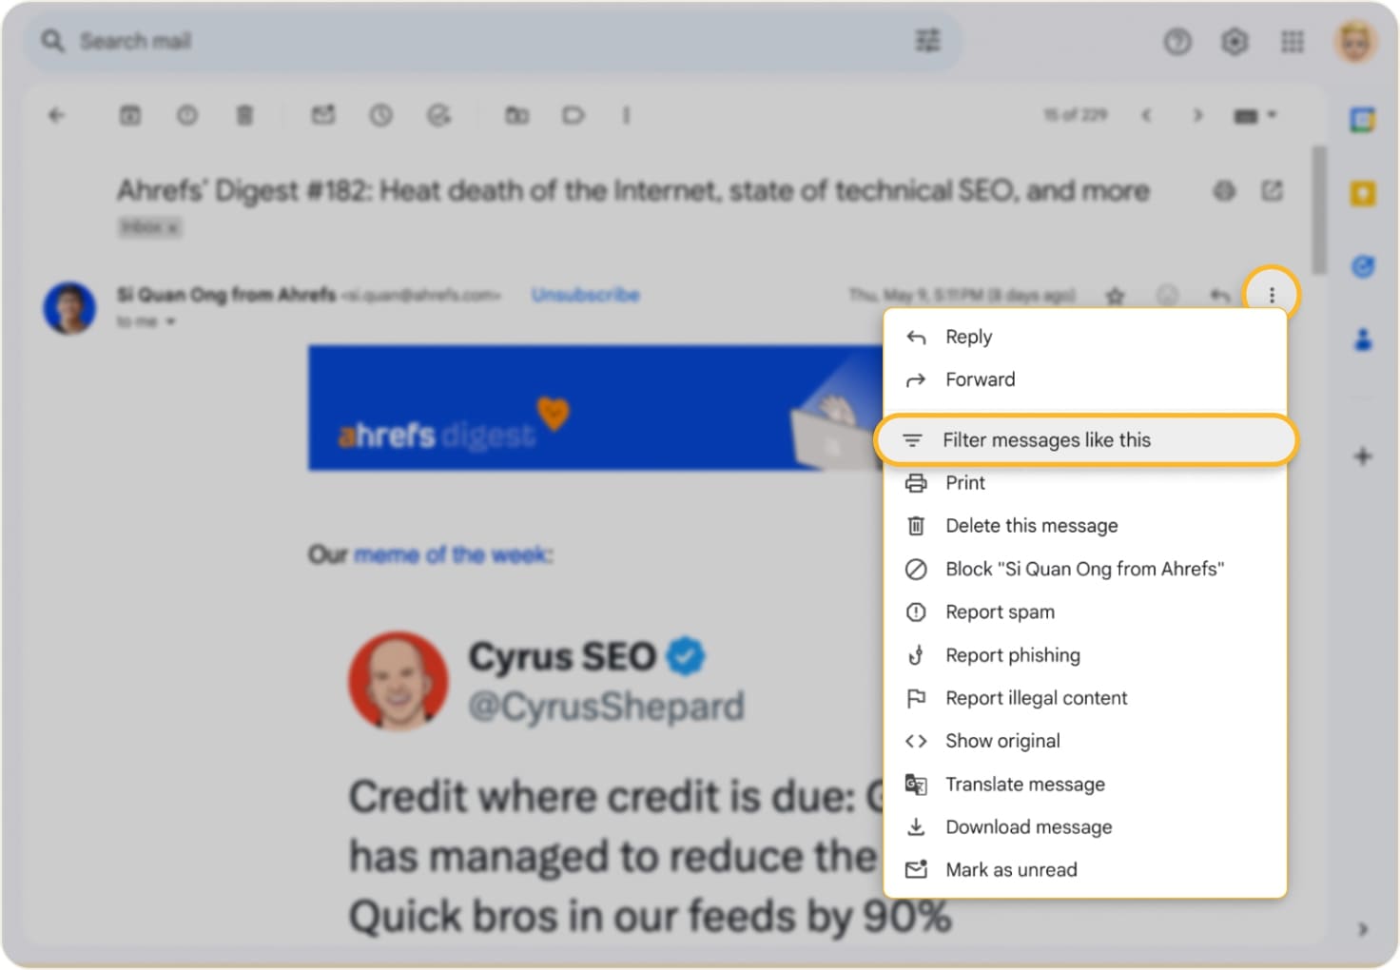Open the toolbar overflow menu
Image resolution: width=1400 pixels, height=970 pixels.
click(626, 115)
